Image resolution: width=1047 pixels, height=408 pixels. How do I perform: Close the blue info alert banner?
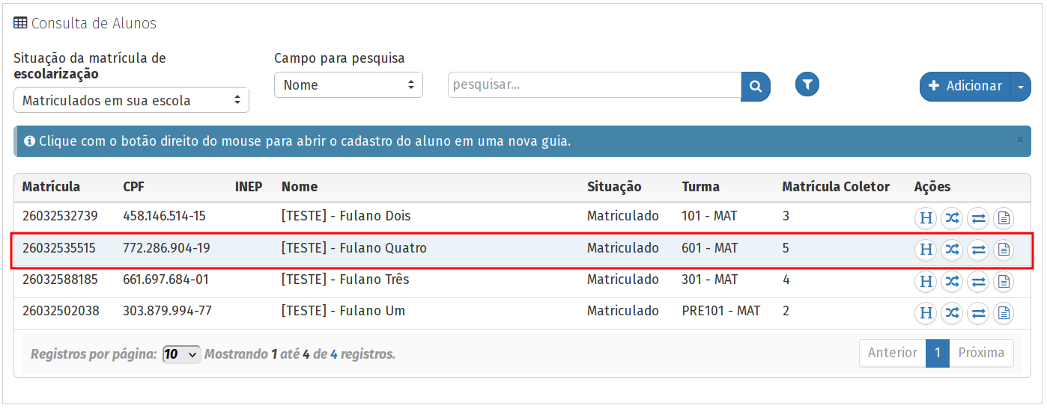[x=1020, y=140]
